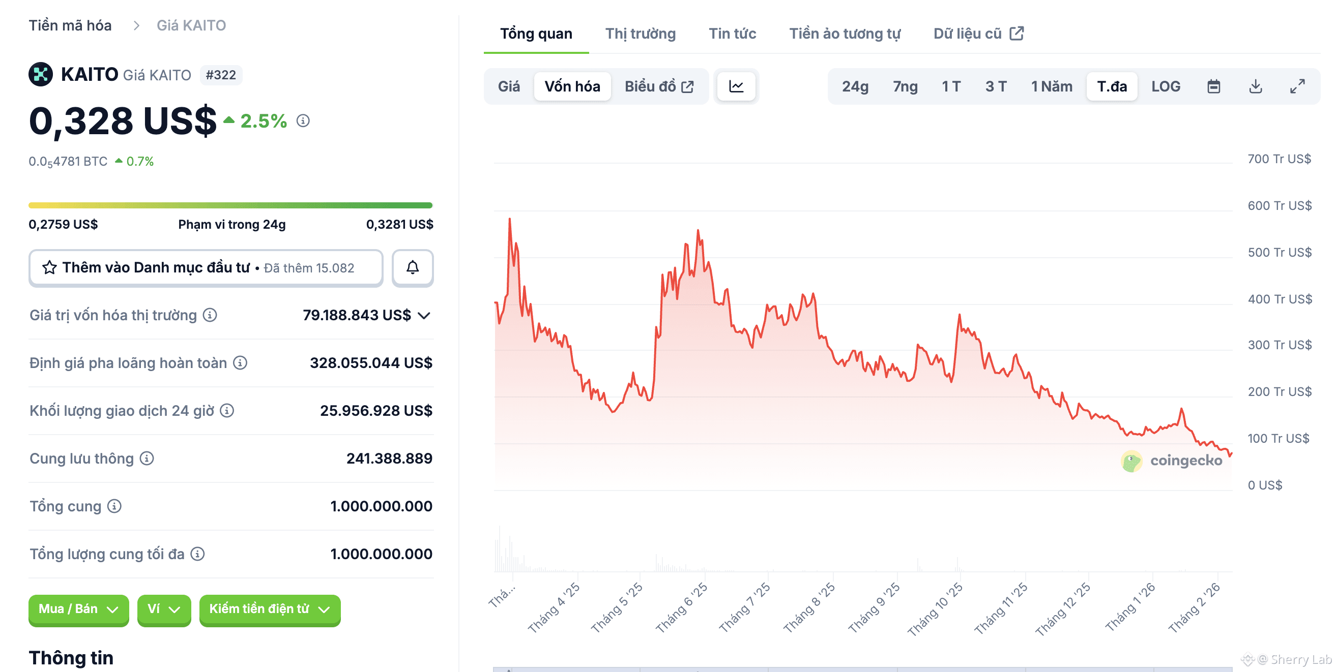The height and width of the screenshot is (672, 1336).
Task: Click the 241.388.889 circulating supply value
Action: (389, 459)
